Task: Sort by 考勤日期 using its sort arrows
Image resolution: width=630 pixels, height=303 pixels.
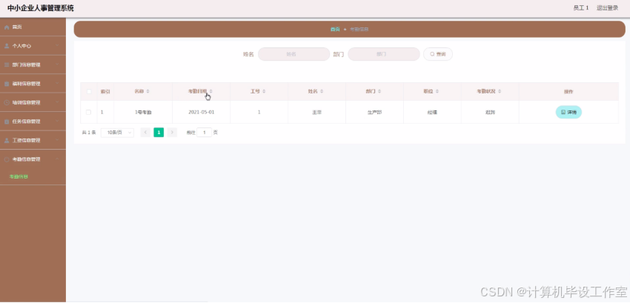Action: pyautogui.click(x=211, y=92)
